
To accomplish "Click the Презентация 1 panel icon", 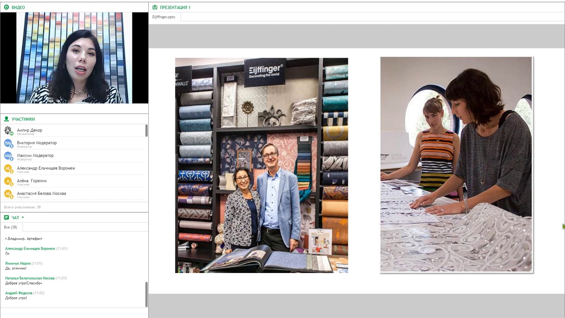I will point(155,7).
